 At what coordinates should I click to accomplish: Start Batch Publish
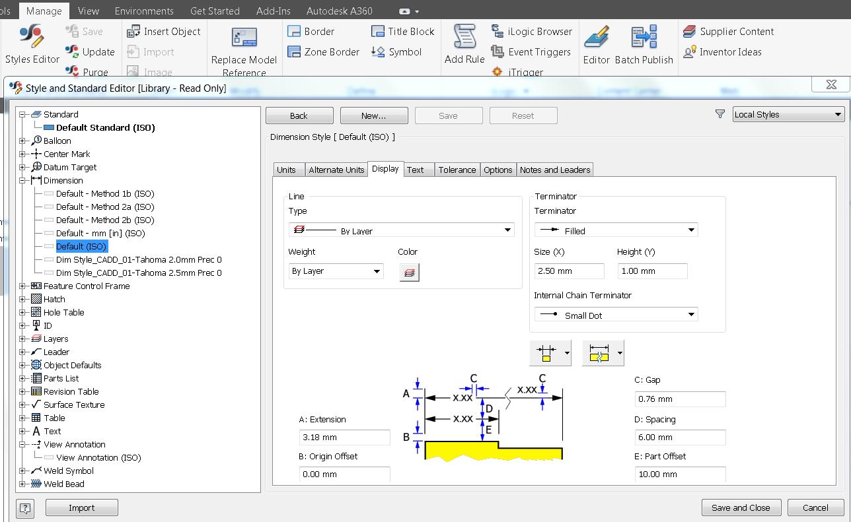tap(644, 44)
